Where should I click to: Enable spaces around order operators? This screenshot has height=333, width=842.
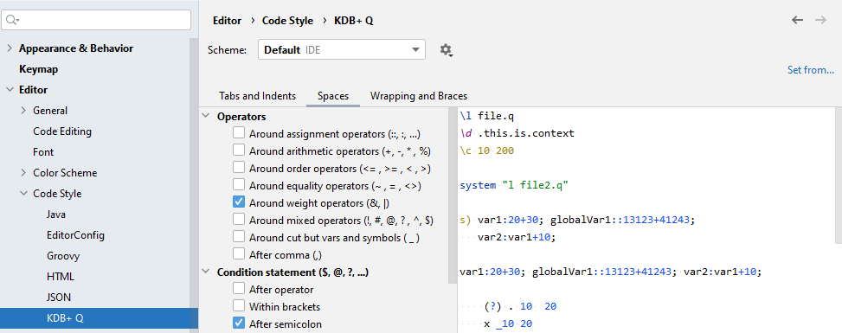tap(239, 167)
